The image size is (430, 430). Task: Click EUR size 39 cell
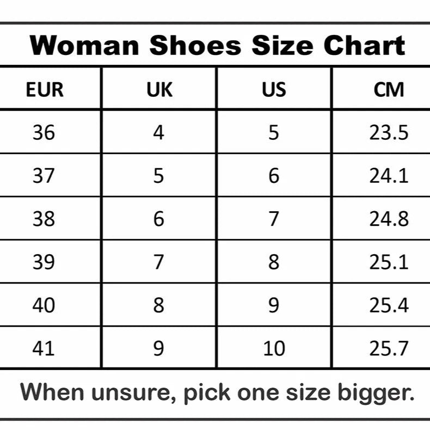tap(44, 262)
